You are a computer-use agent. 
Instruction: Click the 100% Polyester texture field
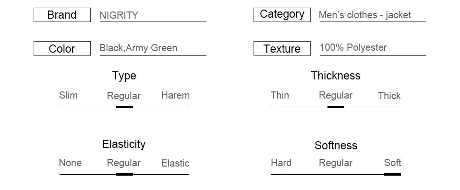pos(373,48)
